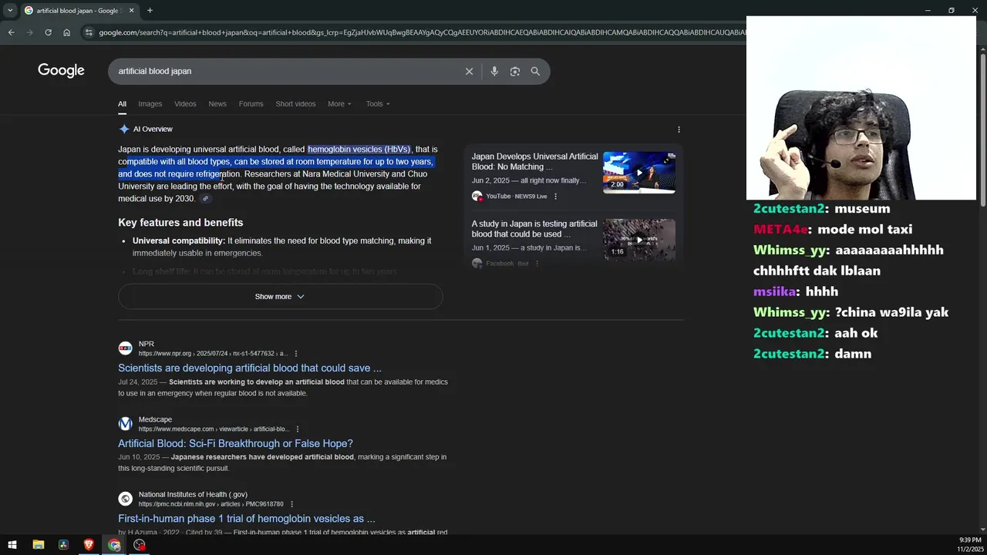Clear the search box with the X icon

point(469,71)
